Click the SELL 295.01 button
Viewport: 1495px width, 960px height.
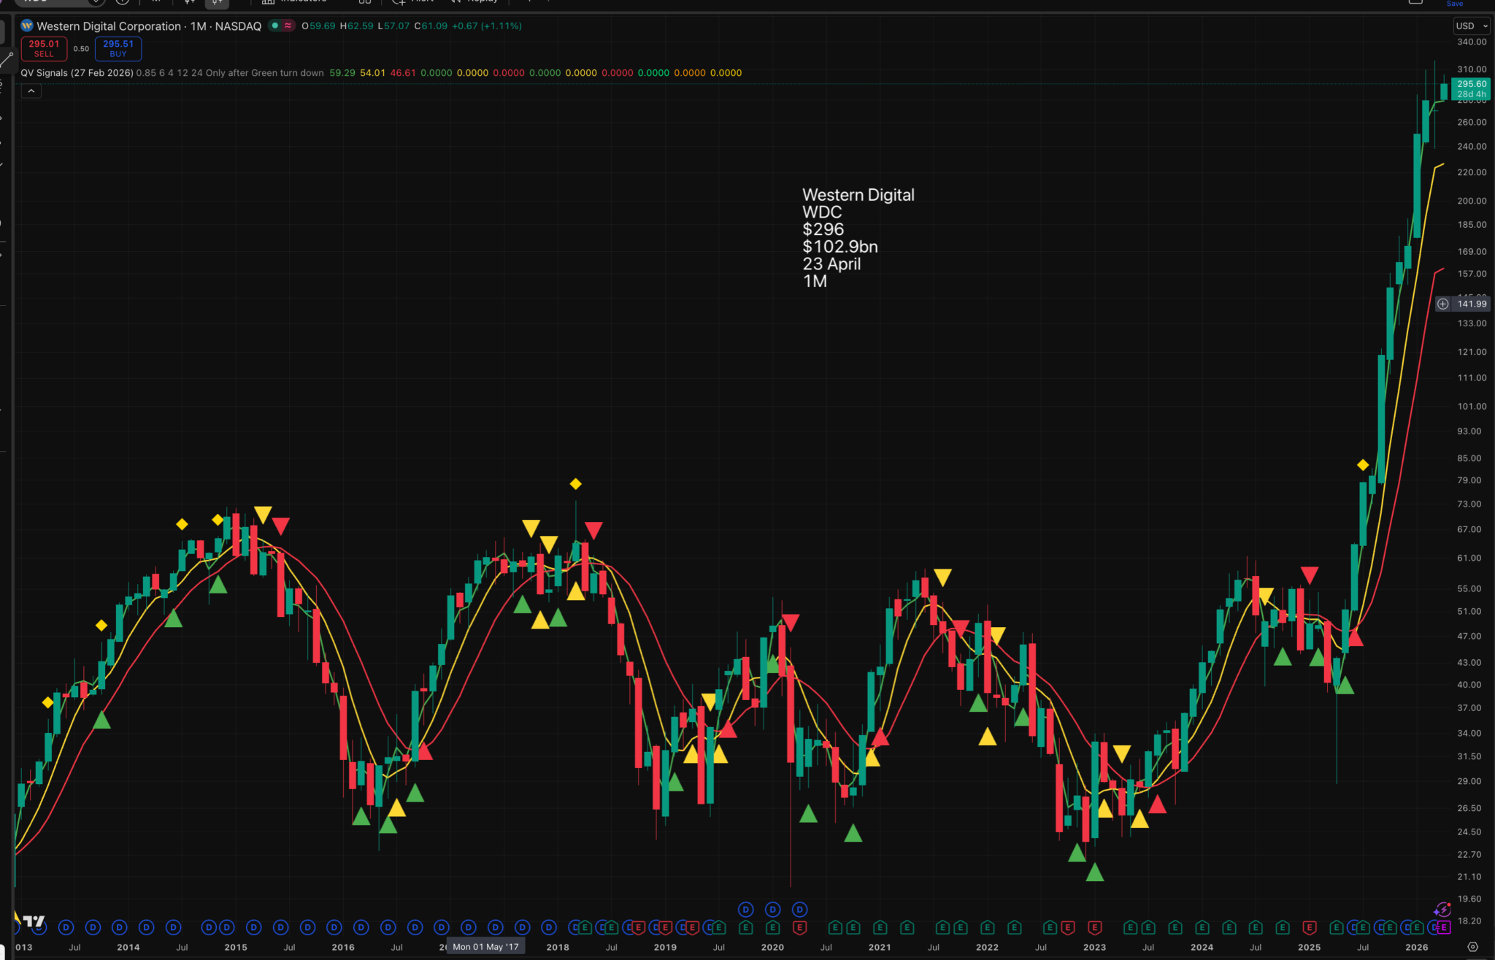click(x=44, y=49)
